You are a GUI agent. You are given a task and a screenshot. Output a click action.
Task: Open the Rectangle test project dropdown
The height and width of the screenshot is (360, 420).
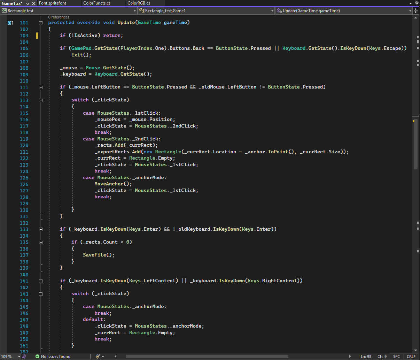[x=69, y=11]
